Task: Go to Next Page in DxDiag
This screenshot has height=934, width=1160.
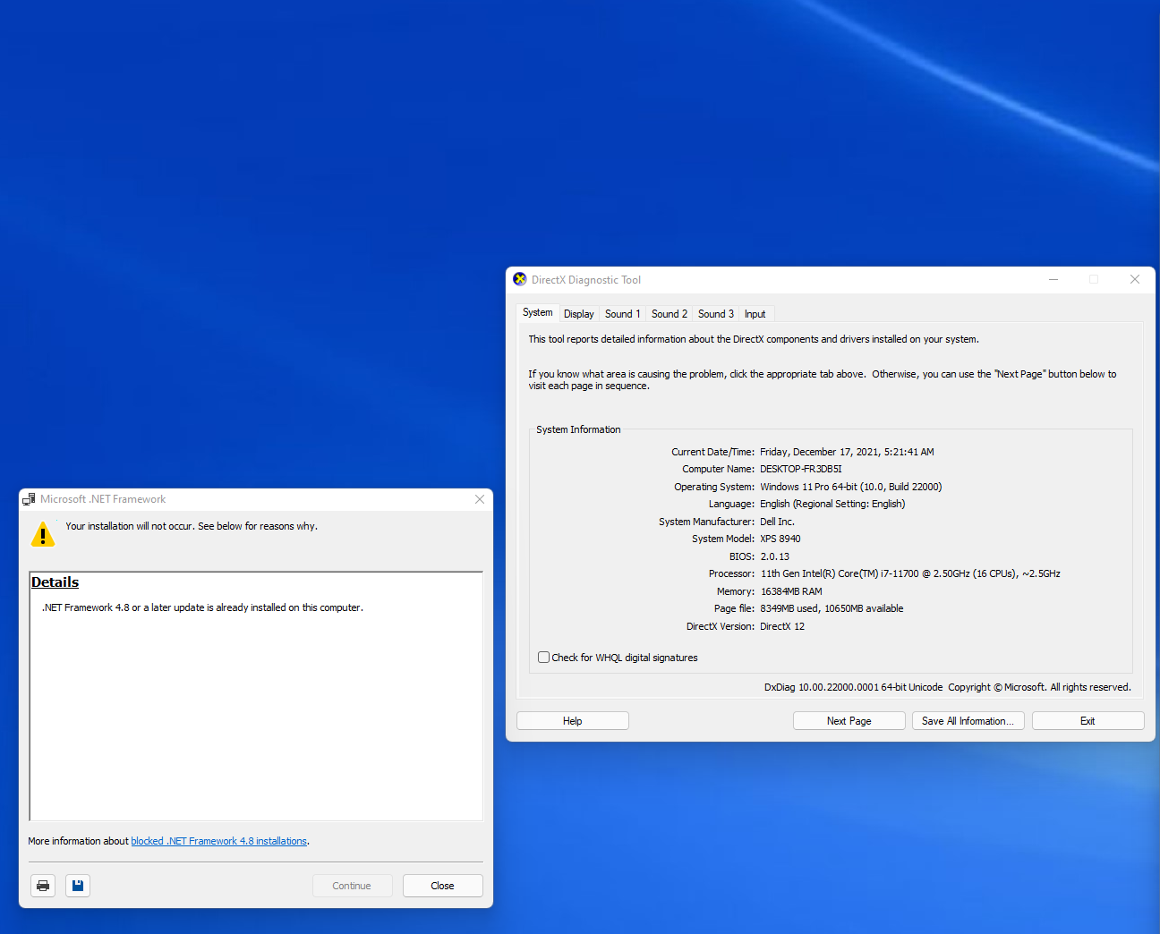Action: [849, 721]
